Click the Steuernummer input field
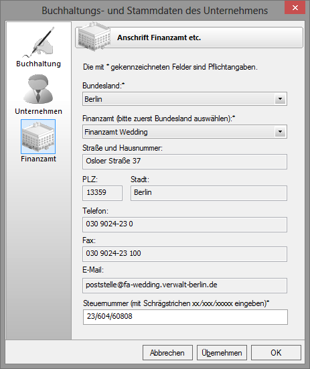The width and height of the screenshot is (310, 369). (185, 317)
